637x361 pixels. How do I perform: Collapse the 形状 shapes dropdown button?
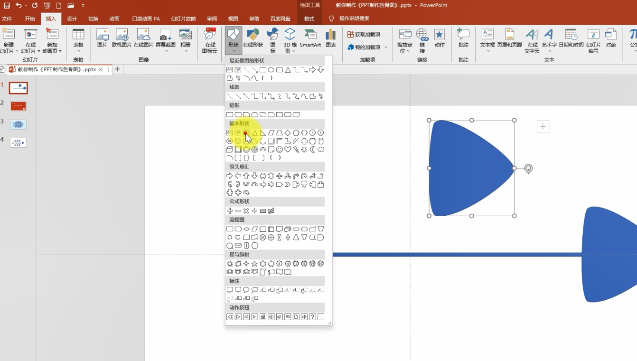233,41
